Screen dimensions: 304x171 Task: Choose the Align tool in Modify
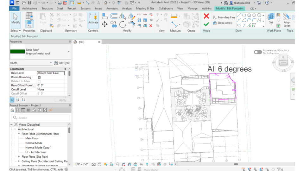click(x=104, y=16)
